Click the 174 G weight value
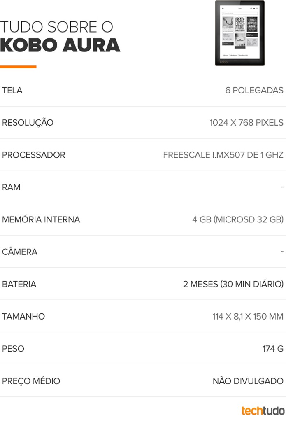The width and height of the screenshot is (286, 427). pyautogui.click(x=273, y=349)
